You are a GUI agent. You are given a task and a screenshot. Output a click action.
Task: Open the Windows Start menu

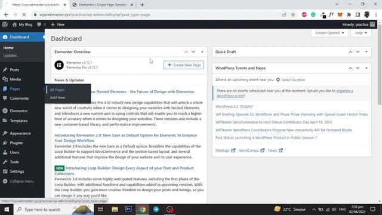(7, 210)
